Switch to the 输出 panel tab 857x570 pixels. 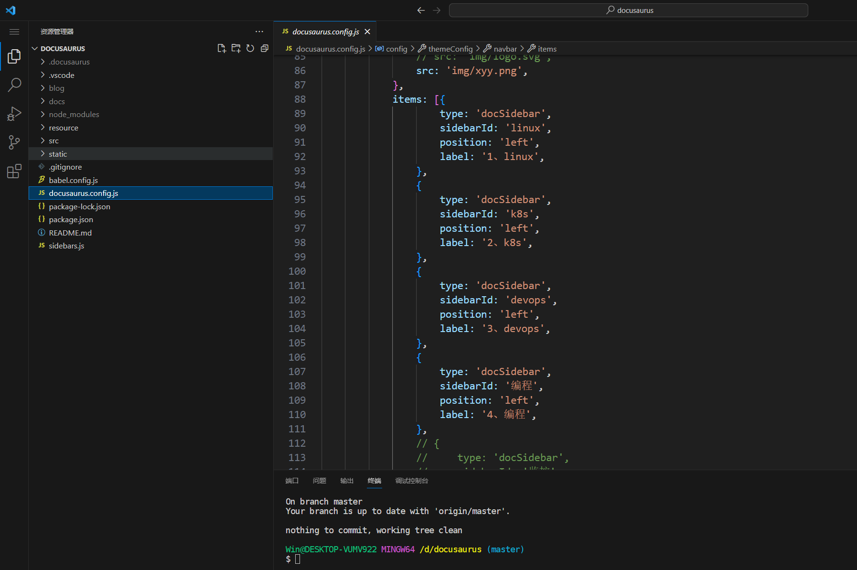coord(347,481)
